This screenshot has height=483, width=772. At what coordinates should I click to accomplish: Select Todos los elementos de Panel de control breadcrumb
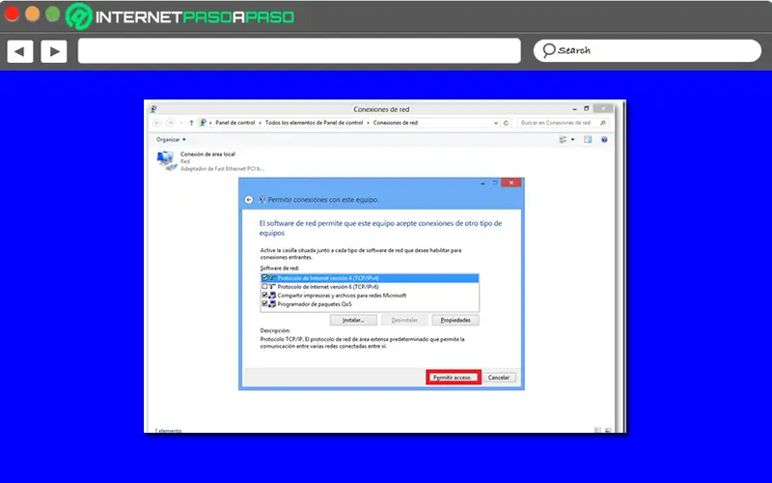pyautogui.click(x=314, y=123)
